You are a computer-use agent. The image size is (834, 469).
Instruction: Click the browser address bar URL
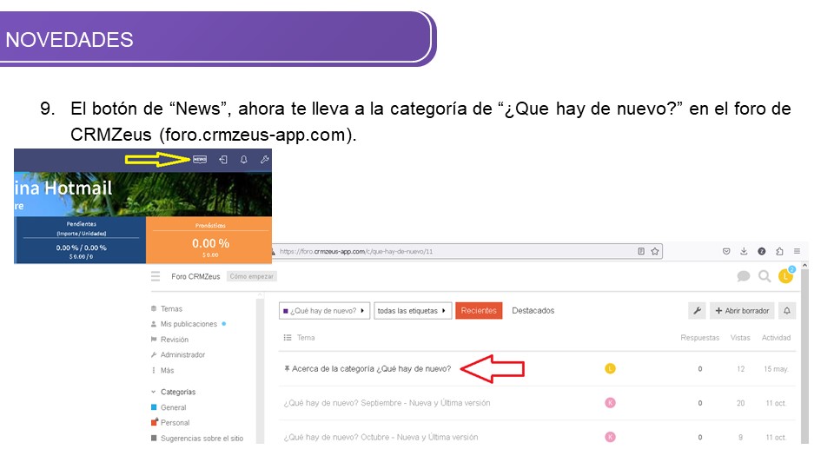point(356,252)
